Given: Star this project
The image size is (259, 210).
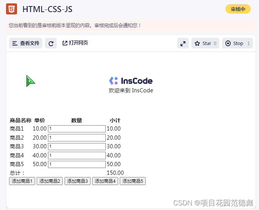Looking at the screenshot, I should point(205,44).
